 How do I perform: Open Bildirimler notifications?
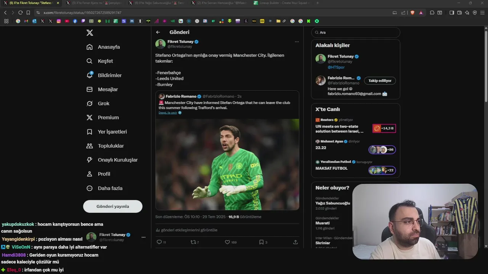(x=104, y=75)
